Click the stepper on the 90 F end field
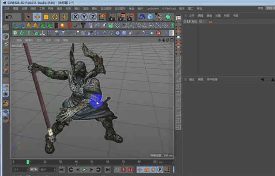The height and width of the screenshot is (176, 275). point(54,169)
